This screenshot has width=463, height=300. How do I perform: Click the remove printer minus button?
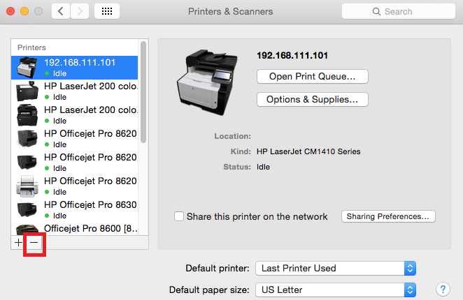click(x=34, y=242)
